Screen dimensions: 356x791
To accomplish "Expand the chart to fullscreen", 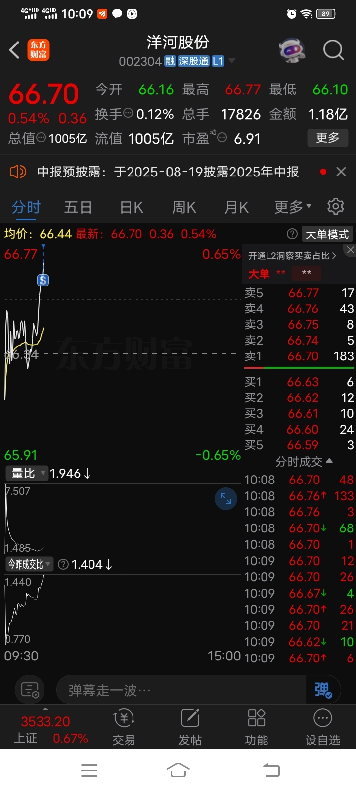I will coord(226,499).
